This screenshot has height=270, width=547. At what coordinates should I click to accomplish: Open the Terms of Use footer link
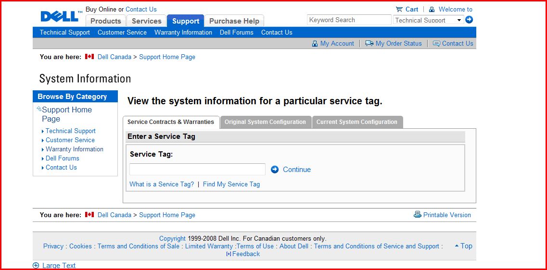pyautogui.click(x=255, y=246)
